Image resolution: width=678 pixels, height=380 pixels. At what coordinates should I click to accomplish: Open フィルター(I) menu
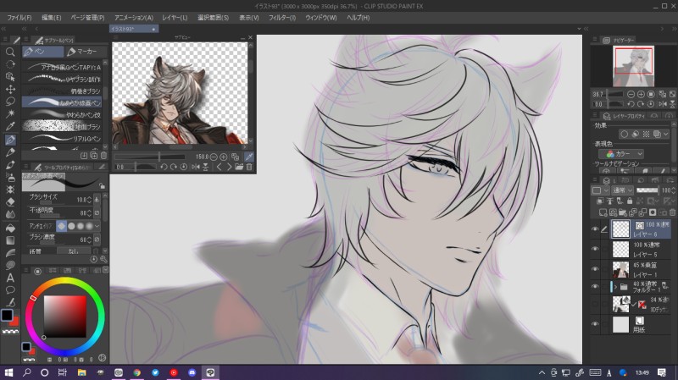tap(282, 18)
